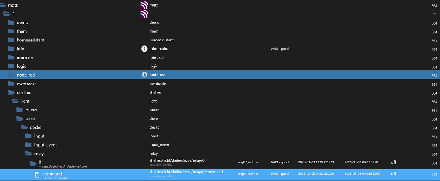The height and width of the screenshot is (181, 440).
Task: Select the logic tree row label
Action: [21, 66]
